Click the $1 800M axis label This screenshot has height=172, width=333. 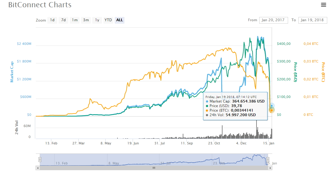(x=24, y=61)
